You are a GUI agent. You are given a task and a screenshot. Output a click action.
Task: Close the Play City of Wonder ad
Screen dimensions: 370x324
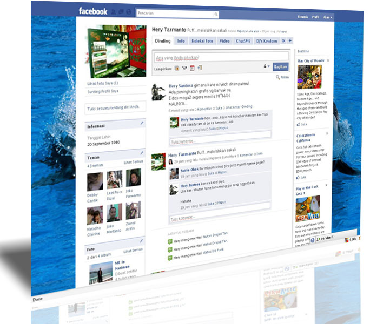pyautogui.click(x=328, y=60)
